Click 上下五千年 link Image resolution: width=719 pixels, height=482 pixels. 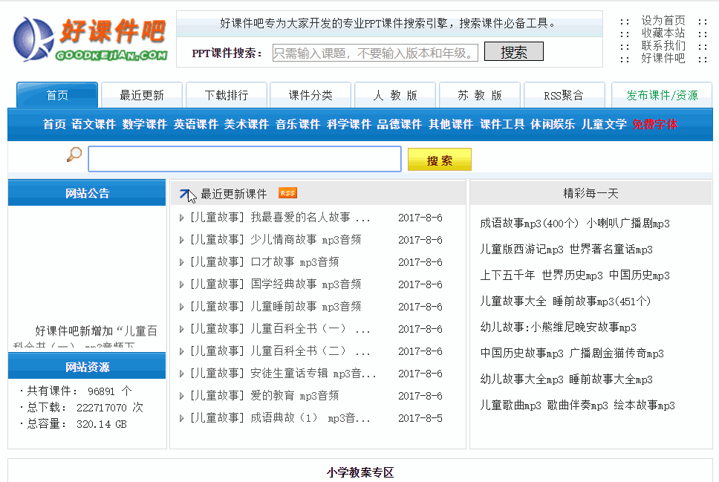507,276
